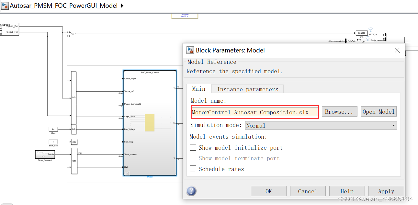Click the Hall input port label
Viewport: 418px width, 205px height.
click(x=126, y=167)
